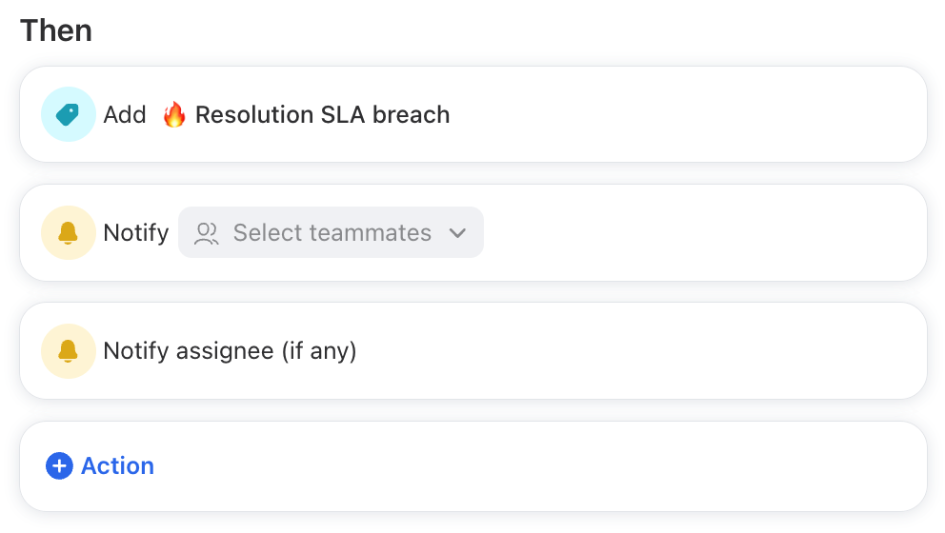Expand the Select teammates chevron
Viewport: 945px width, 533px height.
pyautogui.click(x=457, y=233)
